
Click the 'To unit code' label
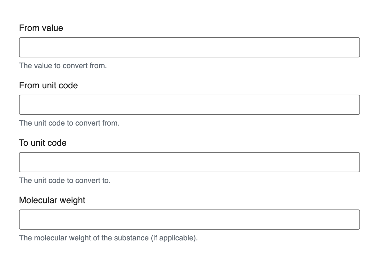pos(43,143)
